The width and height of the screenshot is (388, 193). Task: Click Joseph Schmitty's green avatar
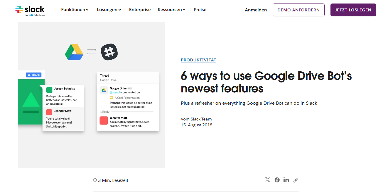(49, 90)
